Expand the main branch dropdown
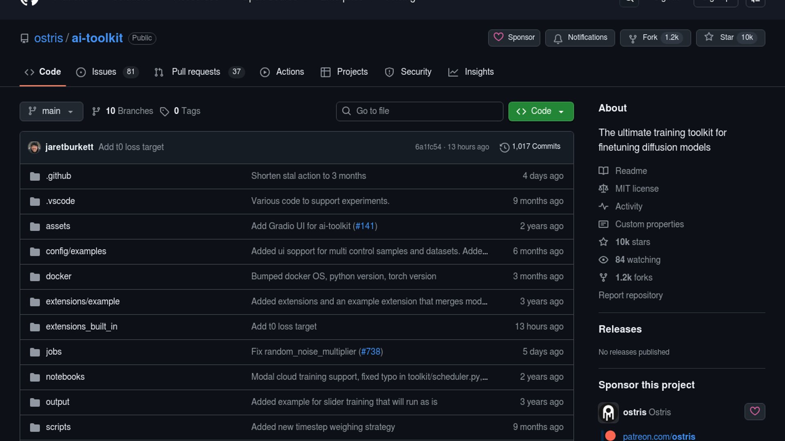Viewport: 785px width, 441px height. 51,111
